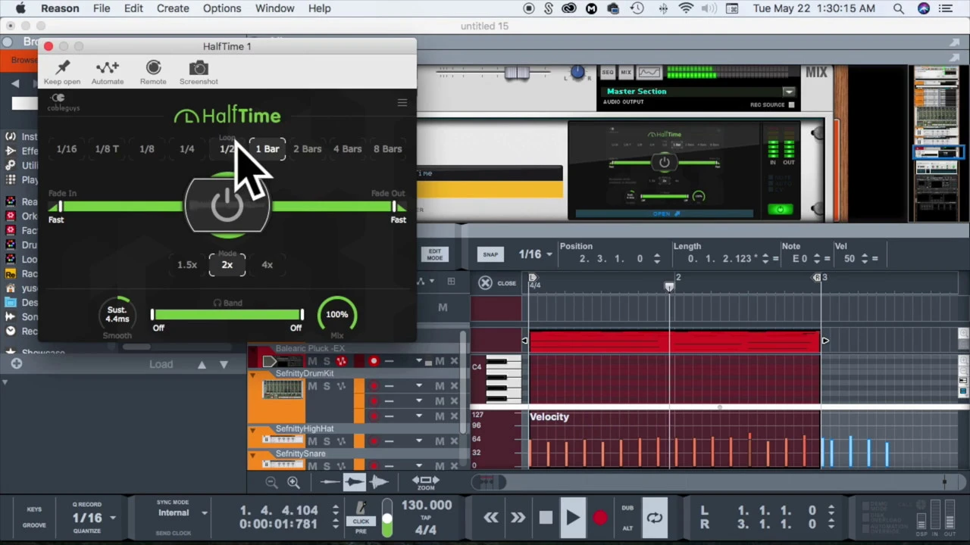Click the Wi-Fi icon in menu bar

click(687, 8)
